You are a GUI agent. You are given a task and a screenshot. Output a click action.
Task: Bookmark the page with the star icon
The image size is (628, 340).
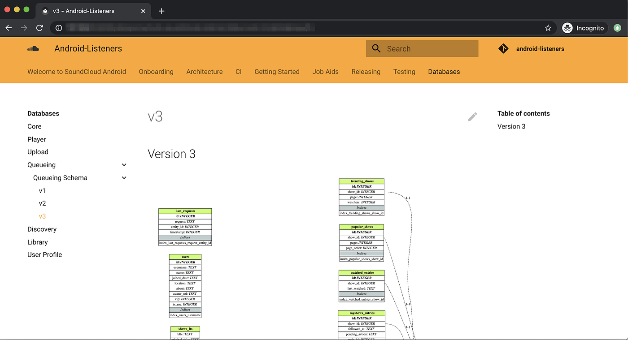coord(548,28)
